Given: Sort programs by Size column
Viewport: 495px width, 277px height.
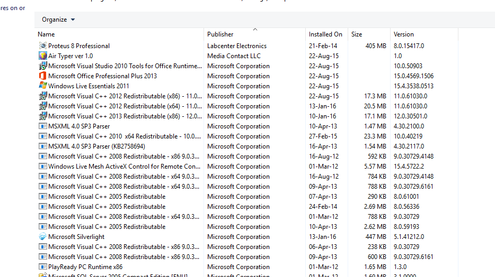Looking at the screenshot, I should (357, 34).
